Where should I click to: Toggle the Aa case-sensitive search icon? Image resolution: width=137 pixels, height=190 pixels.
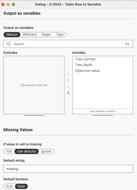[x=127, y=44]
